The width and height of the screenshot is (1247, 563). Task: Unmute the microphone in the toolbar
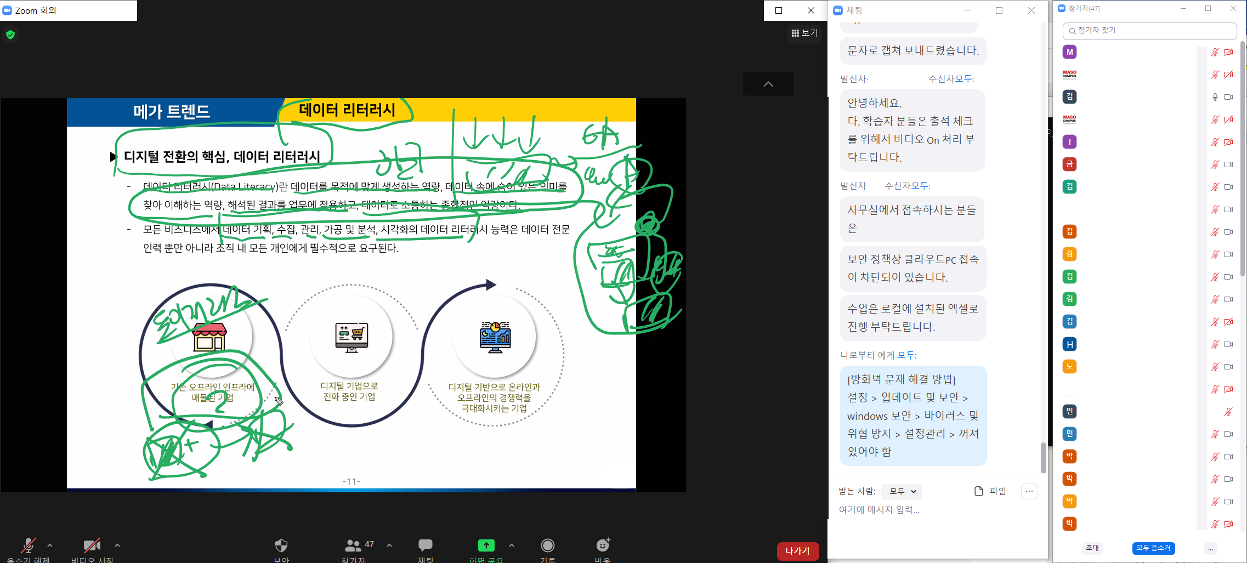(x=28, y=545)
